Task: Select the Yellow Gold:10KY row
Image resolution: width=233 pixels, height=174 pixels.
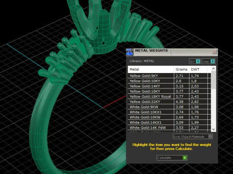Action: (169, 81)
